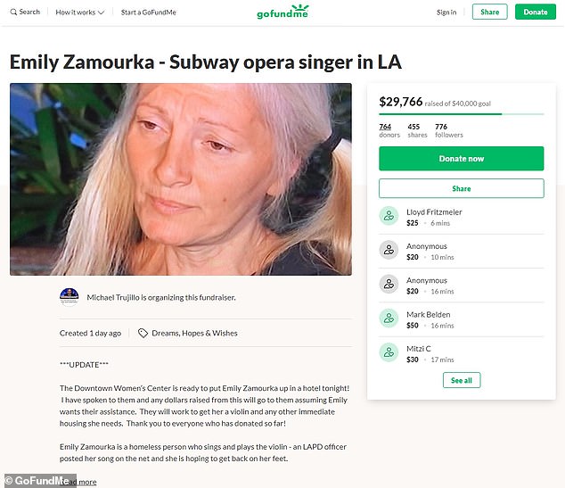Click Mark Belden's donor avatar icon
565x488 pixels.
tap(388, 318)
